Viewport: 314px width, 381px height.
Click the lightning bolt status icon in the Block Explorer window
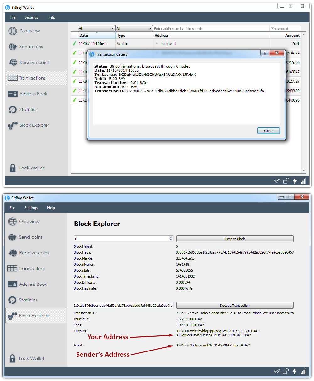(294, 371)
